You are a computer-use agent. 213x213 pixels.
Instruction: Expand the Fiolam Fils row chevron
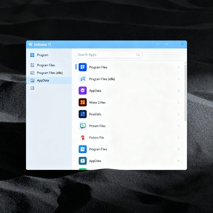(179, 138)
